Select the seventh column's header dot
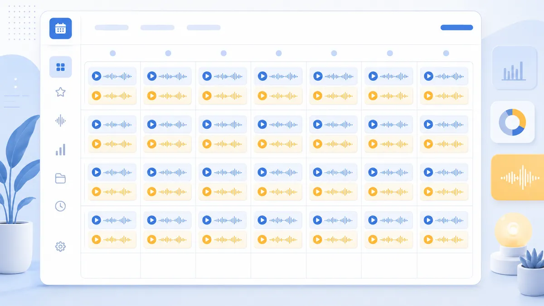The image size is (544, 306). [446, 53]
